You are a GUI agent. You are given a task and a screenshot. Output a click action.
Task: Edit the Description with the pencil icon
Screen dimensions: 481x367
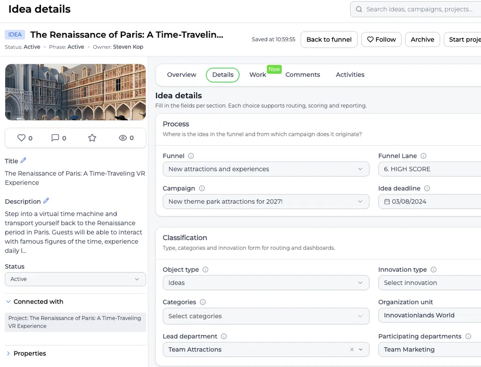click(x=46, y=201)
